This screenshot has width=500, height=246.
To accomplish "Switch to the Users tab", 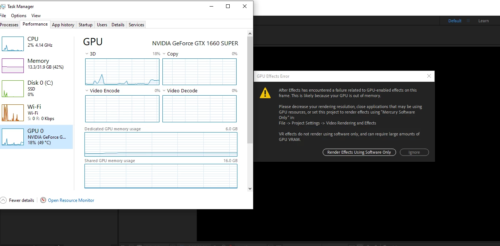I will tap(102, 25).
